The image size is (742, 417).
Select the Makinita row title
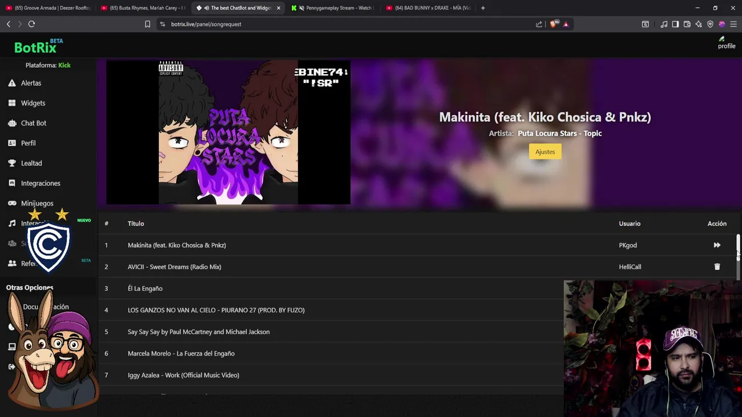click(x=177, y=245)
